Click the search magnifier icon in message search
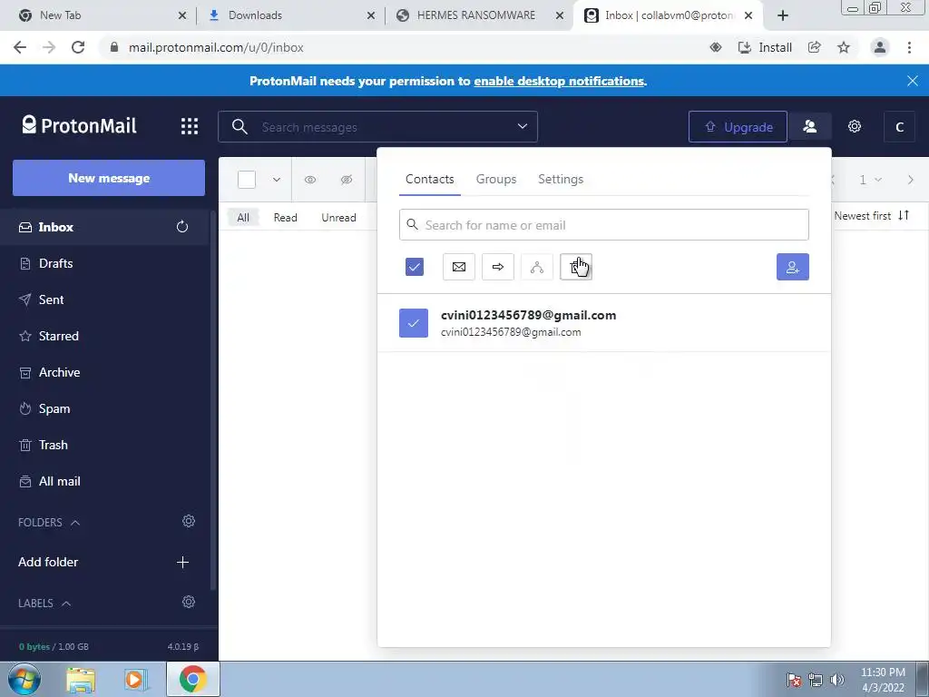The image size is (929, 697). coord(240,126)
